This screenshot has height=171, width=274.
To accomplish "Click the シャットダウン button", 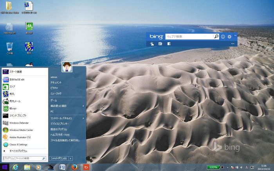I will pyautogui.click(x=59, y=159).
